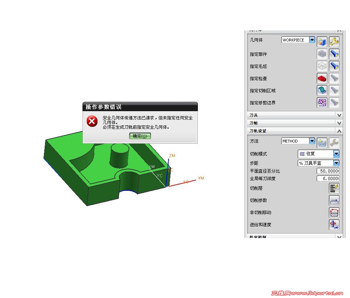Collapse the 刀轨设置 section

pos(339,131)
